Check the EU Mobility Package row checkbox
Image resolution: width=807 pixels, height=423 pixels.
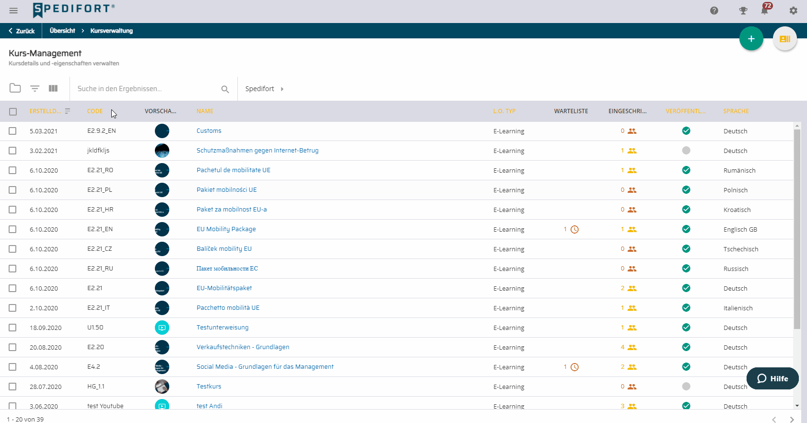12,229
